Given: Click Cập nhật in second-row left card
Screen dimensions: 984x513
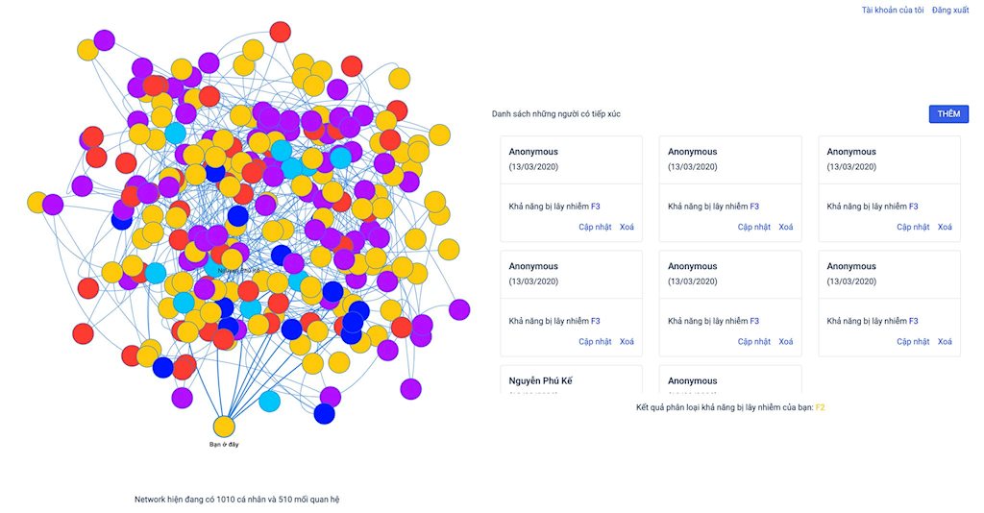Looking at the screenshot, I should tap(595, 341).
